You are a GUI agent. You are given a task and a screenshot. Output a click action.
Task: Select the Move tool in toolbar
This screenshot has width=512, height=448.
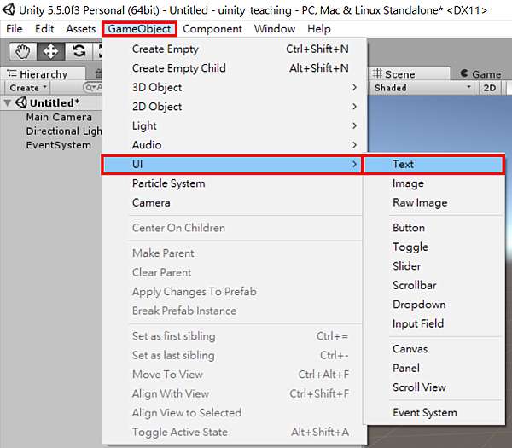click(x=50, y=51)
